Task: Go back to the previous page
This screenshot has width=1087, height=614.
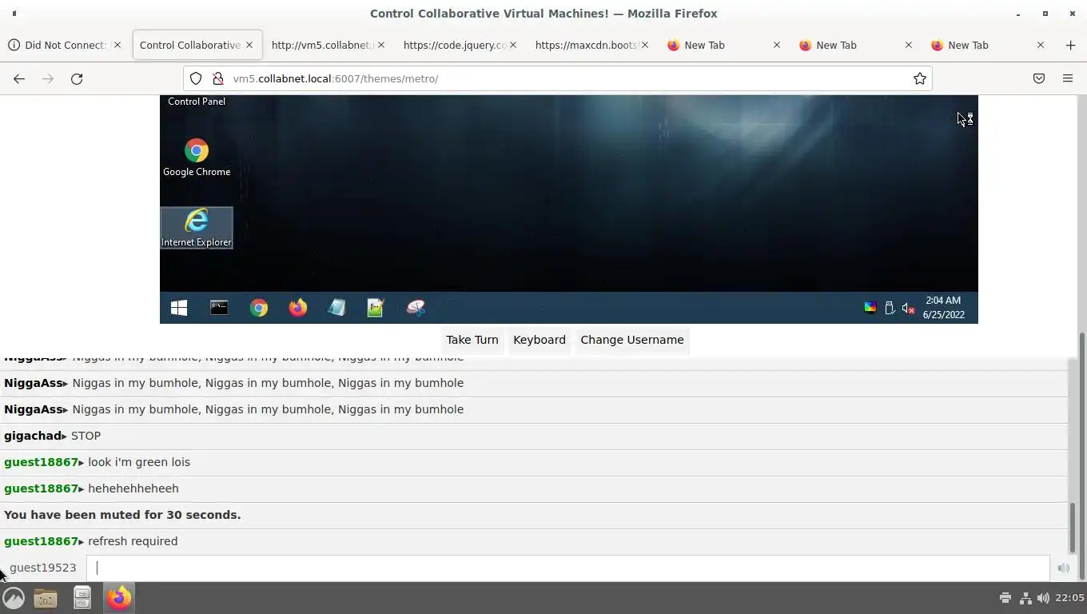Action: (x=19, y=78)
